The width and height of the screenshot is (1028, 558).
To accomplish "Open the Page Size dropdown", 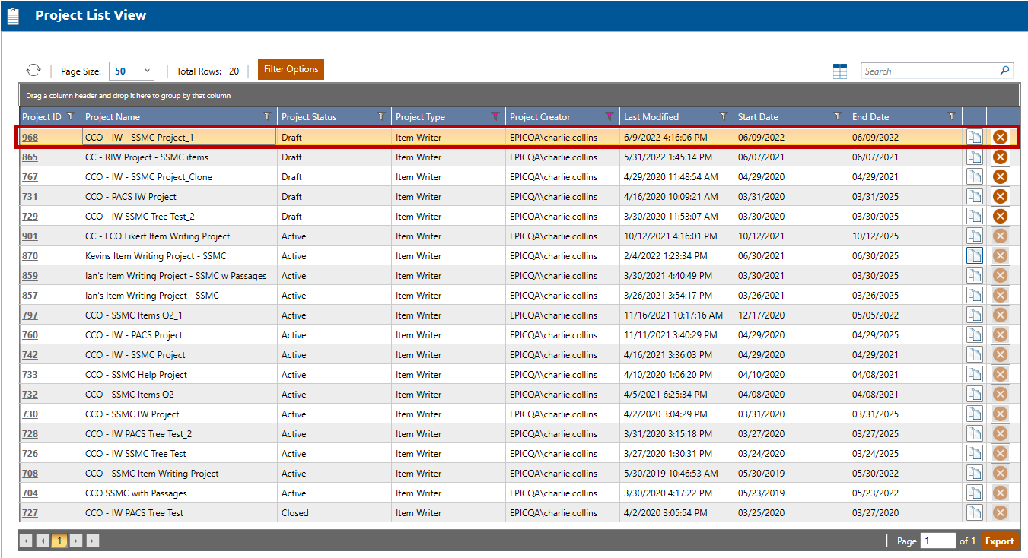I will [x=132, y=71].
